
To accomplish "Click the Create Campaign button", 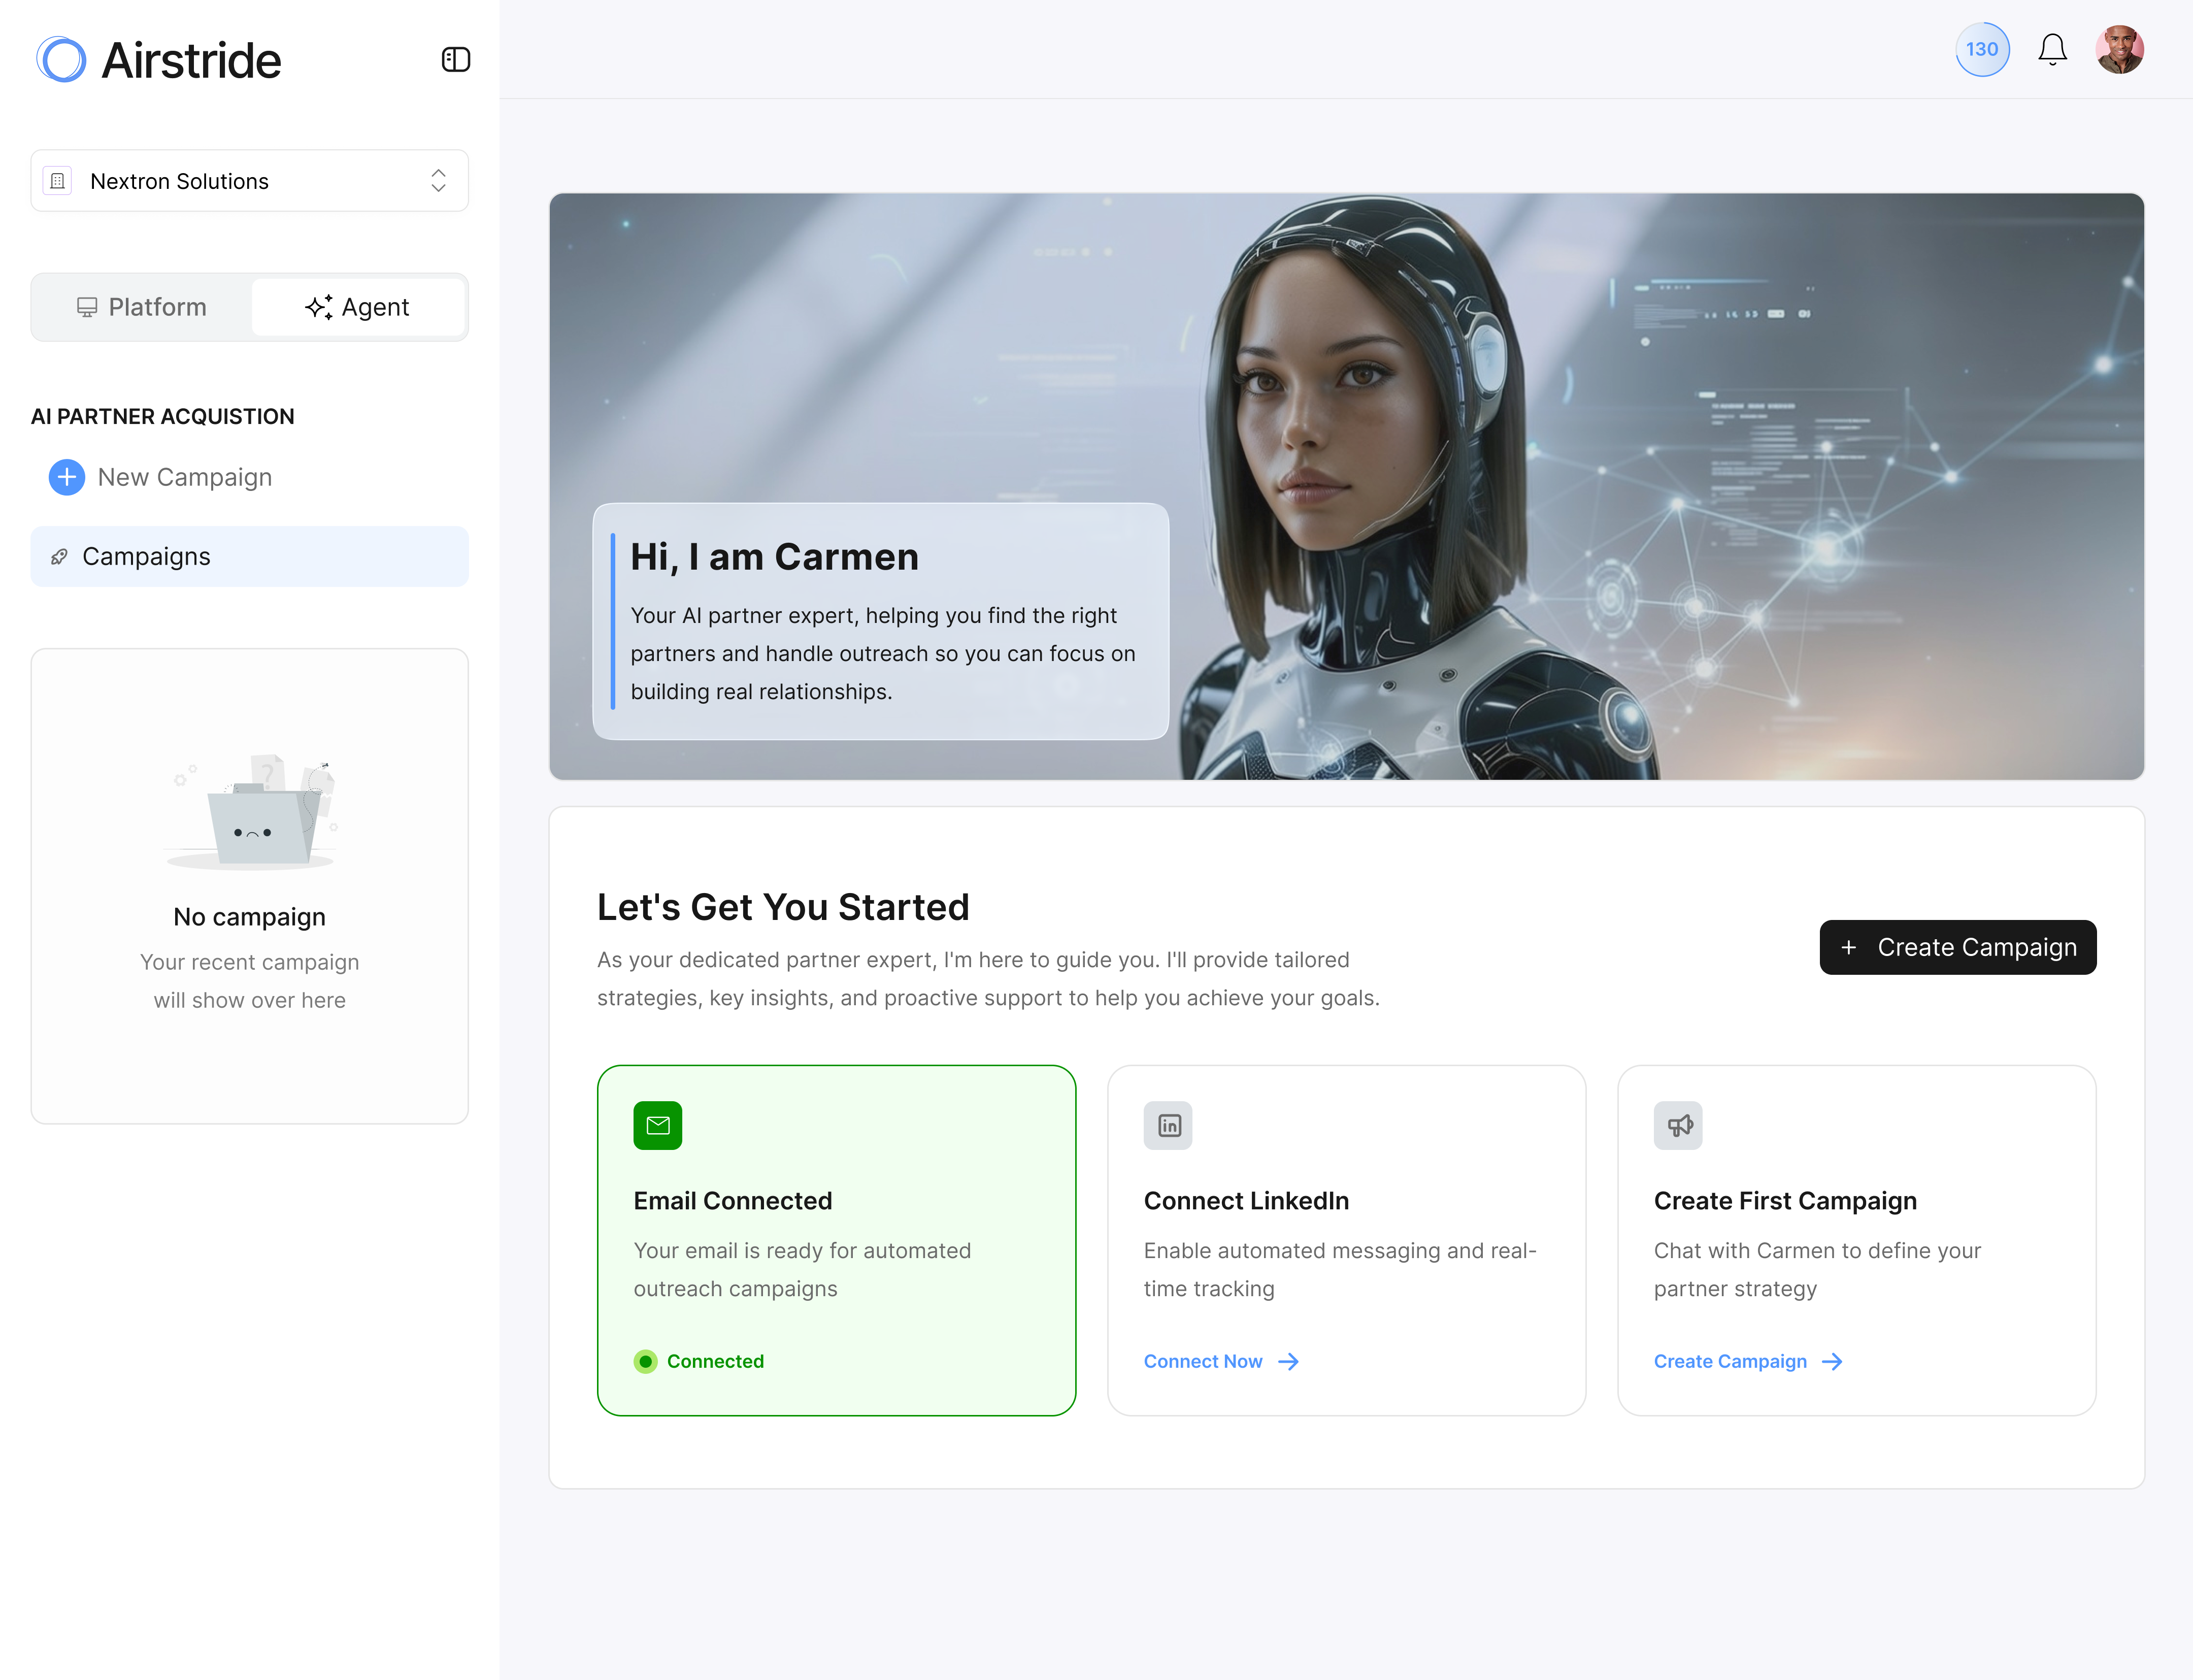I will click(1957, 947).
